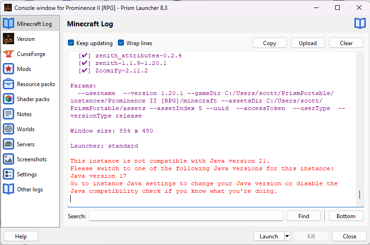Viewport: 370px width, 245px height.
Task: Clear the log output
Action: click(346, 43)
